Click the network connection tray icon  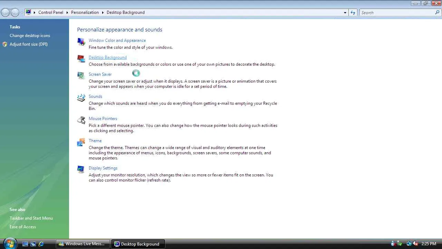pyautogui.click(x=409, y=244)
